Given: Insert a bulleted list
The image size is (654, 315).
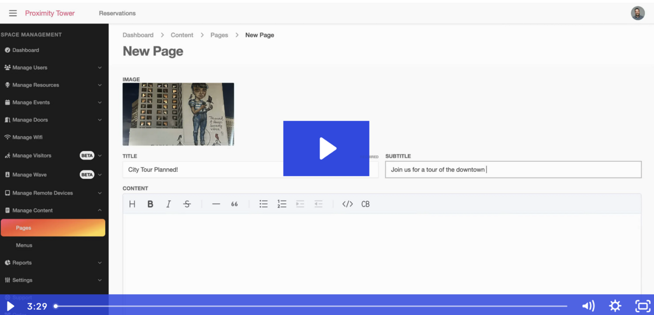Looking at the screenshot, I should 263,204.
